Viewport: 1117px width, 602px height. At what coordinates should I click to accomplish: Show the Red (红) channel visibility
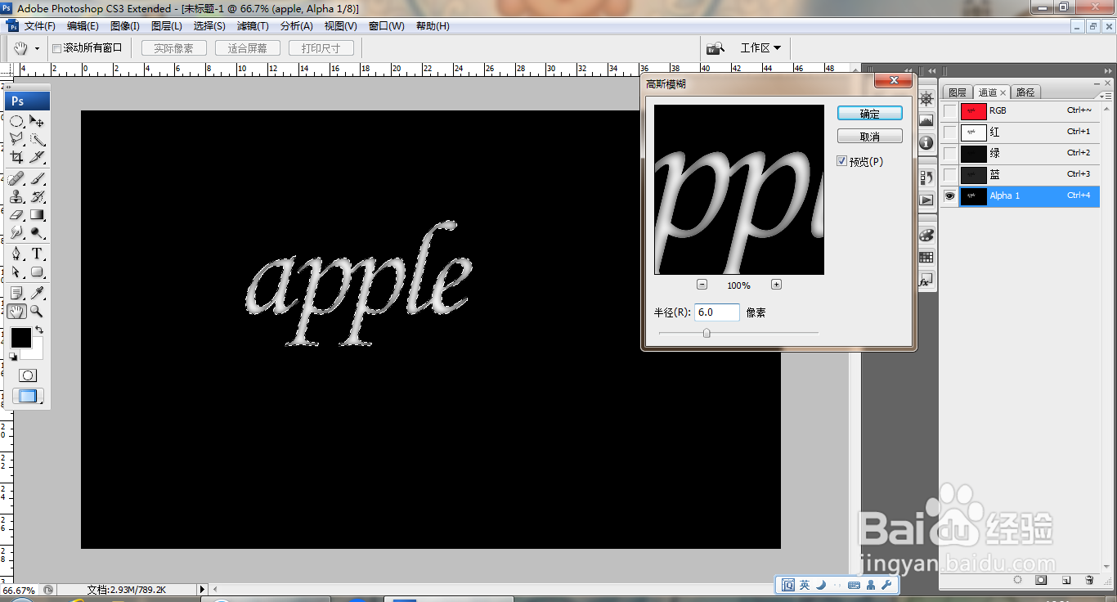tap(949, 132)
